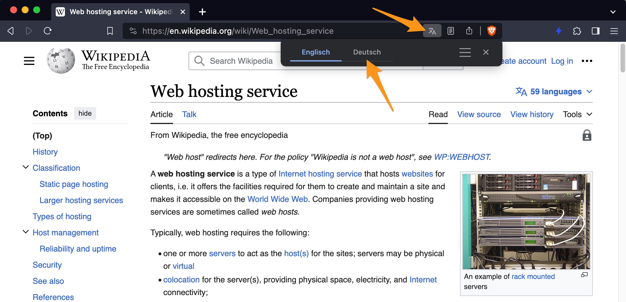This screenshot has width=626, height=302.
Task: Open personal tools three-dots menu
Action: (587, 61)
